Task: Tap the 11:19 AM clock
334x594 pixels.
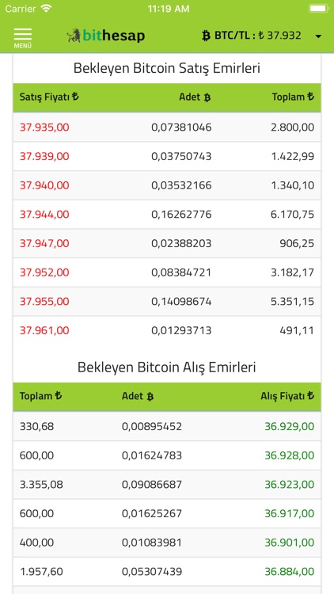Action: pos(168,9)
